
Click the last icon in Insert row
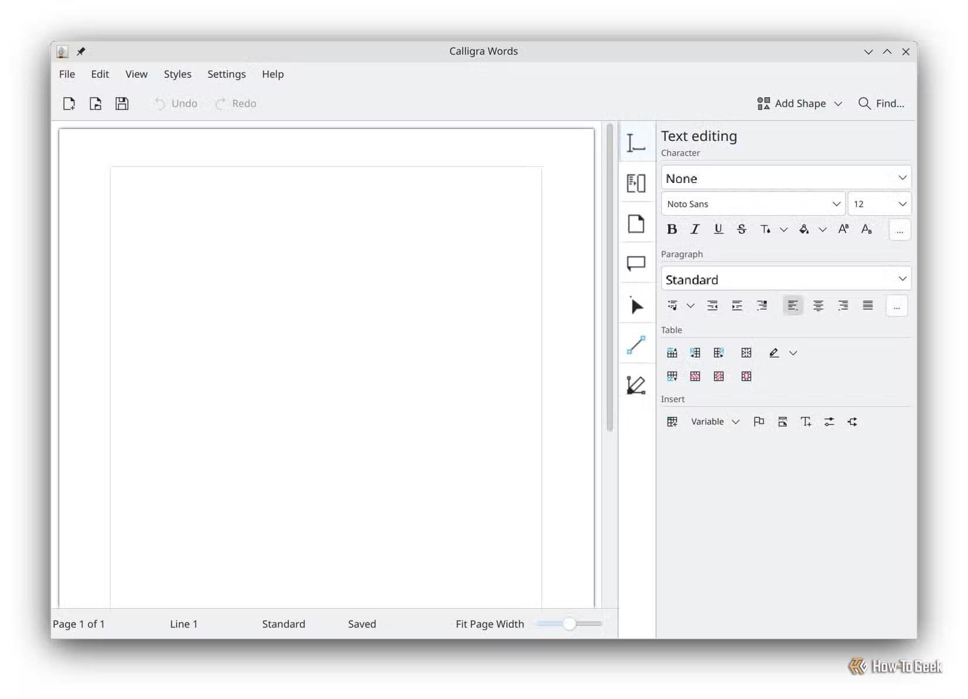click(852, 422)
